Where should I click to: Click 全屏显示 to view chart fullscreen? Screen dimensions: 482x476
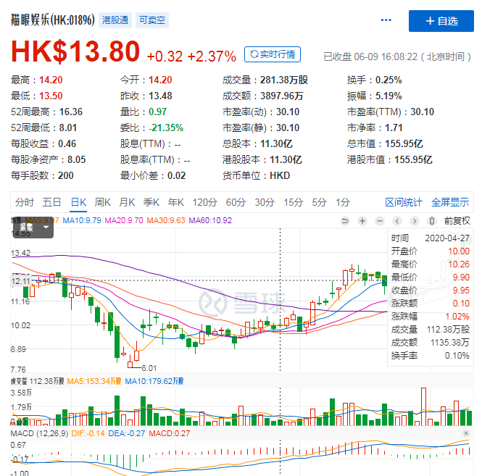(450, 202)
